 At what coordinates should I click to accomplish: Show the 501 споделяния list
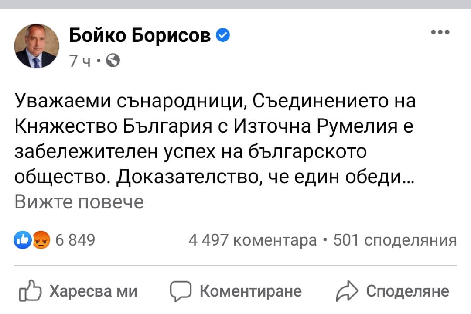tap(395, 240)
